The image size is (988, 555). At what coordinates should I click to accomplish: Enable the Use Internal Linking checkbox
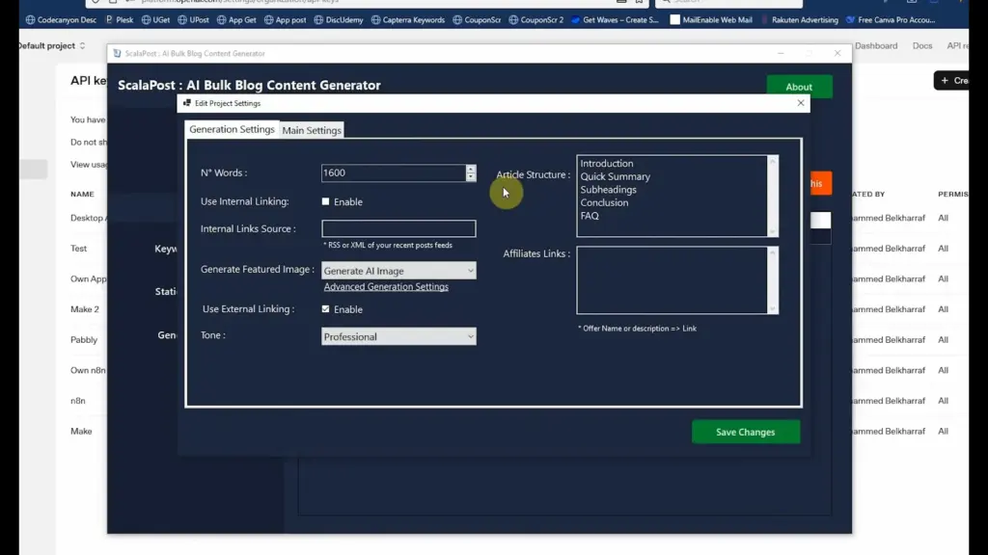pos(326,201)
